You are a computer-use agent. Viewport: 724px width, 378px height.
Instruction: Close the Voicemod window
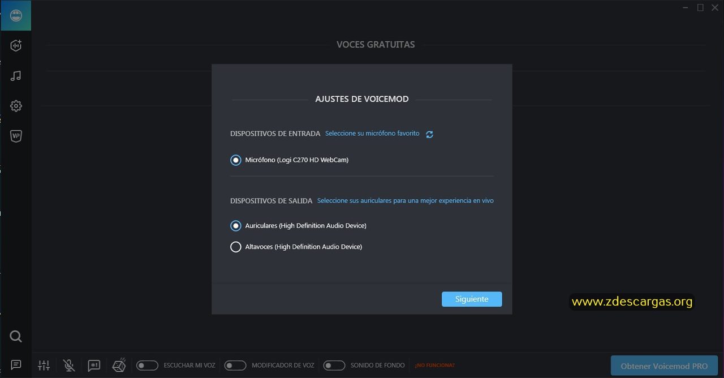(715, 8)
